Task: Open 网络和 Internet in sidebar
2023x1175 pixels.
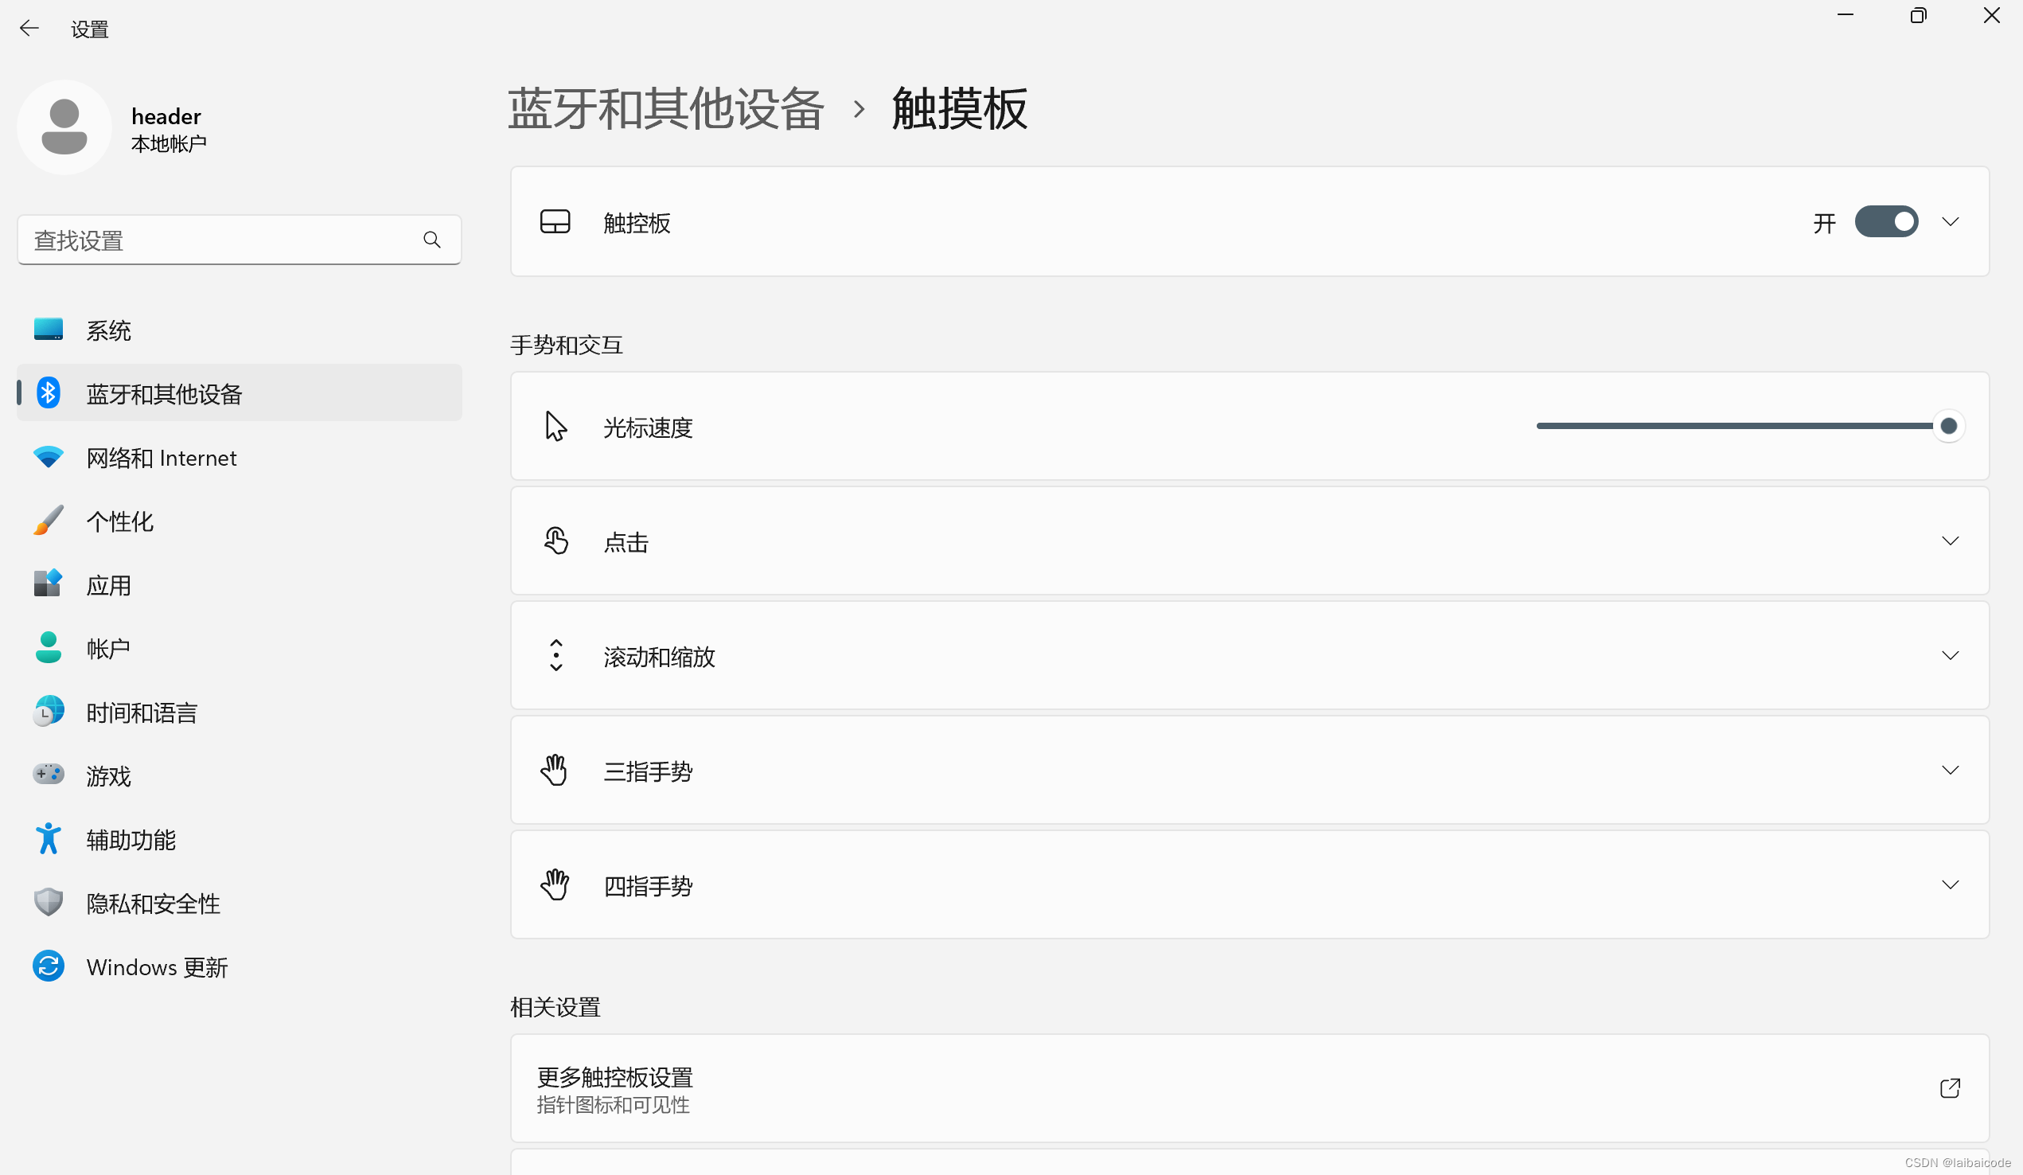Action: (x=161, y=458)
